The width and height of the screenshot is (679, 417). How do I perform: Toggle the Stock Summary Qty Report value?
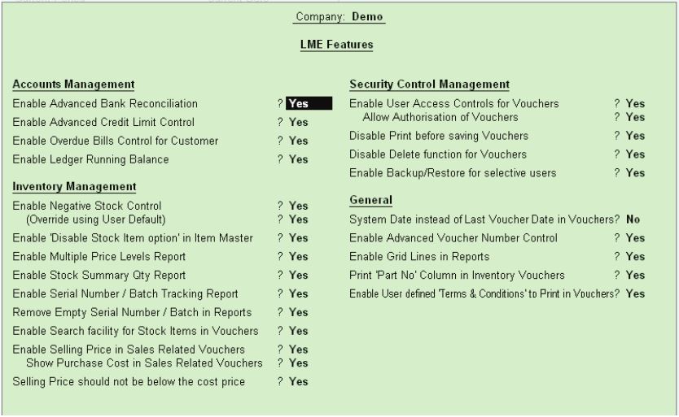299,276
